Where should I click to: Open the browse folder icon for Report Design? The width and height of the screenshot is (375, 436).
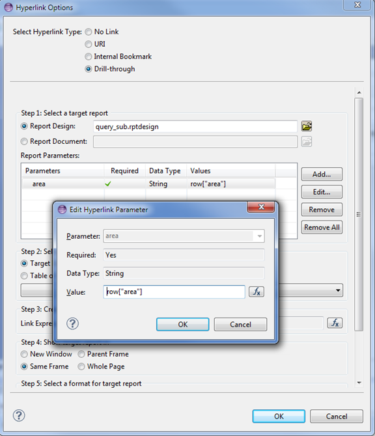306,126
